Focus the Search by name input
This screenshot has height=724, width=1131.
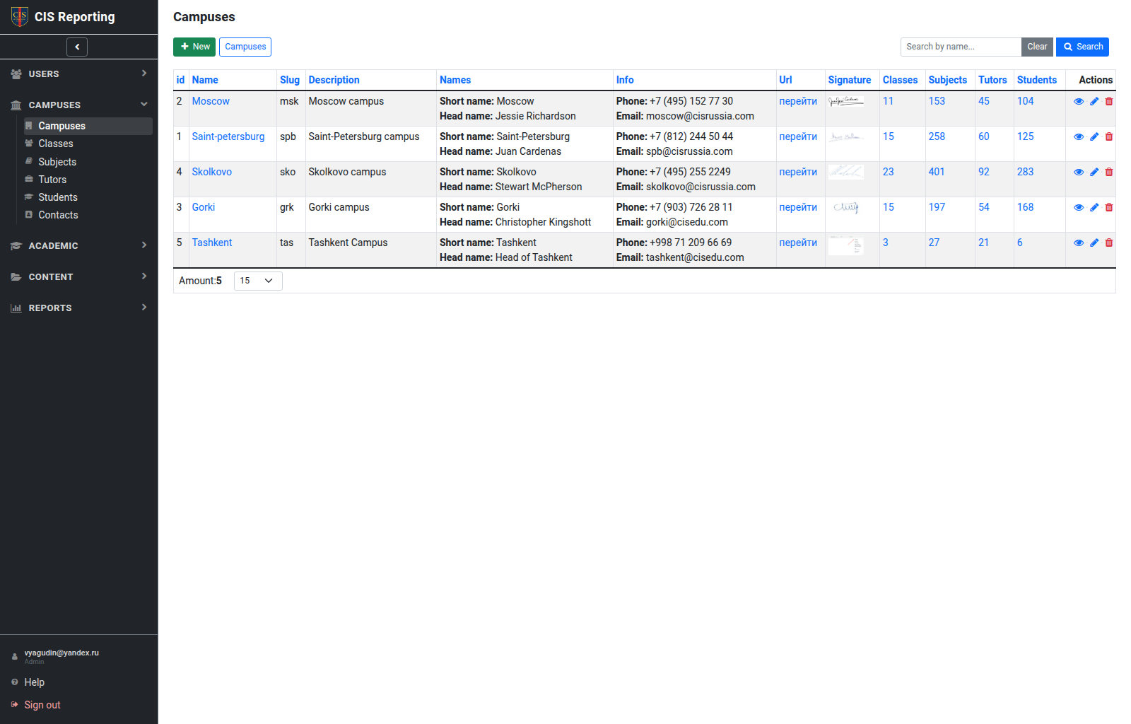961,47
